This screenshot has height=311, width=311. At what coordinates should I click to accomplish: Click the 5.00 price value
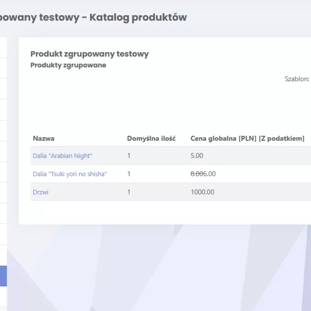[197, 156]
